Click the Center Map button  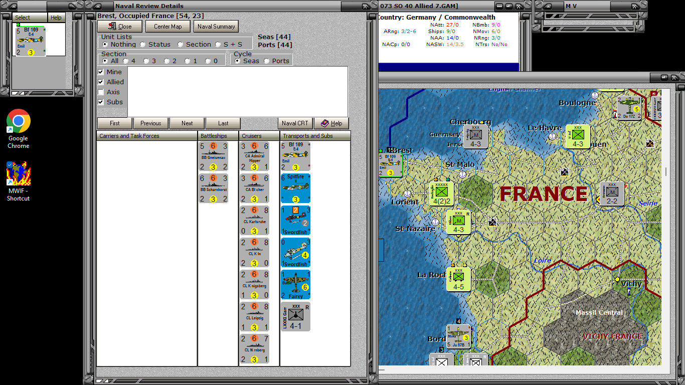click(x=168, y=27)
